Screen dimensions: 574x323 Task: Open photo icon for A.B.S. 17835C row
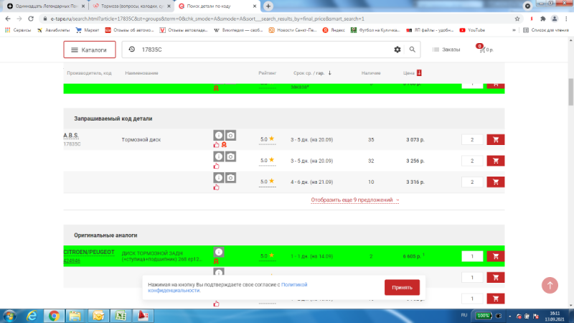point(230,135)
